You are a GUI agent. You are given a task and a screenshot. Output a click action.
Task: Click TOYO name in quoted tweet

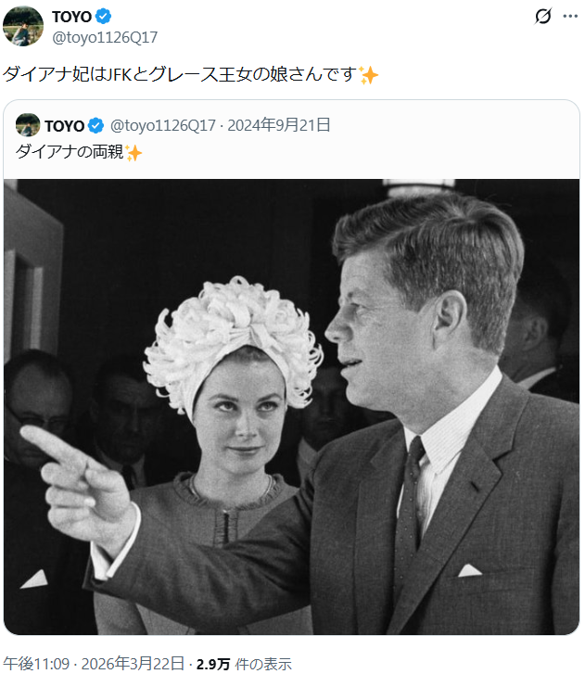(x=65, y=126)
